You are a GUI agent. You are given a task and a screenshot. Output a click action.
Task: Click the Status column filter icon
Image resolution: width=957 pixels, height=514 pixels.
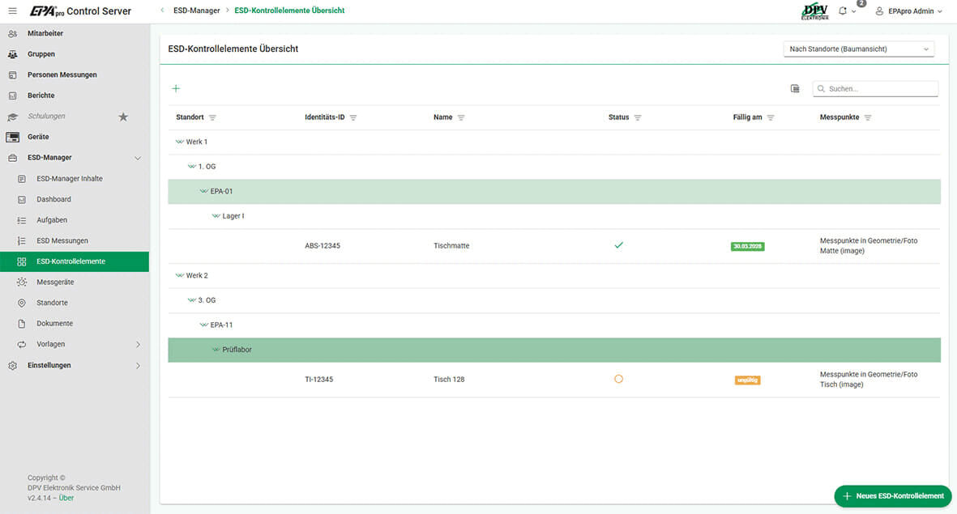[x=638, y=118]
